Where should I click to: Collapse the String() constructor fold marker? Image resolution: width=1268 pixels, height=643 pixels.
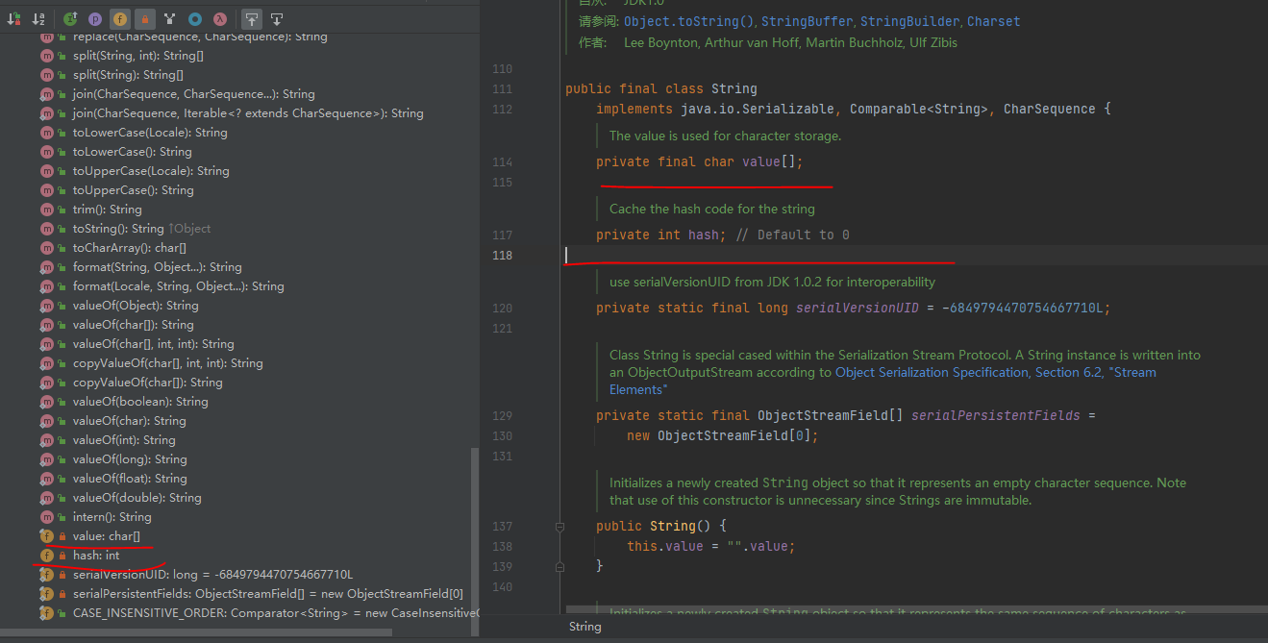559,527
